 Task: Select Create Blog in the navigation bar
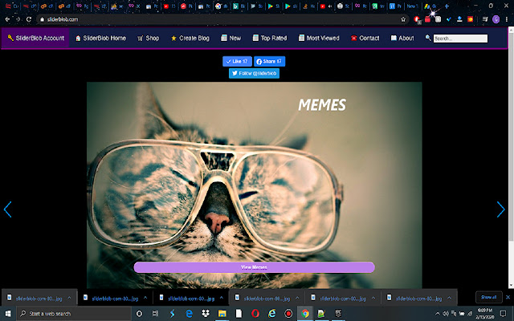(x=190, y=38)
